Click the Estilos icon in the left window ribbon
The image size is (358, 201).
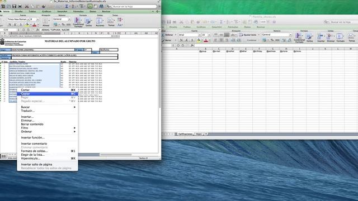tap(88, 22)
